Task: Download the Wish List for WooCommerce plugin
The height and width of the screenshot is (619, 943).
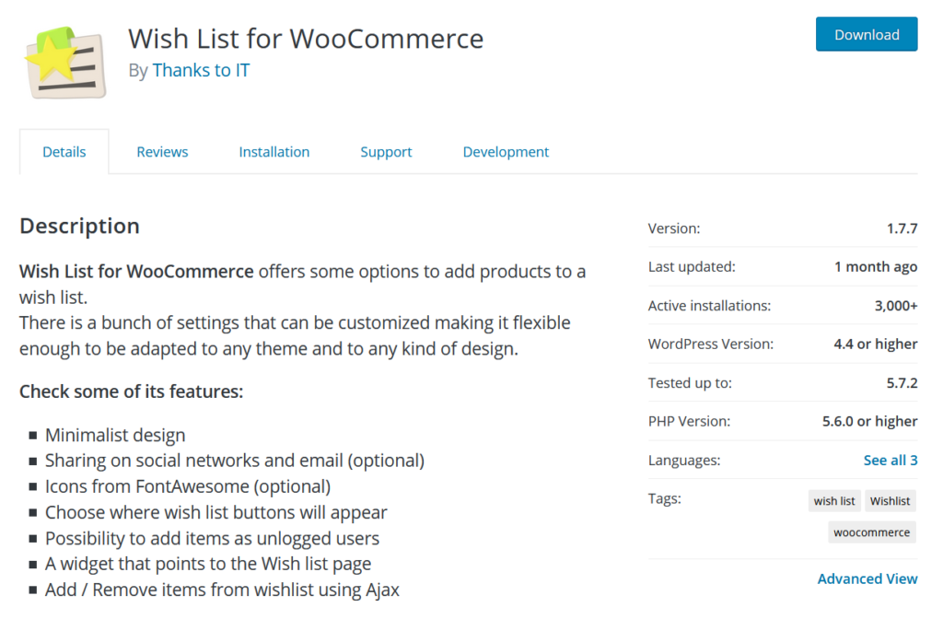Action: (x=866, y=34)
